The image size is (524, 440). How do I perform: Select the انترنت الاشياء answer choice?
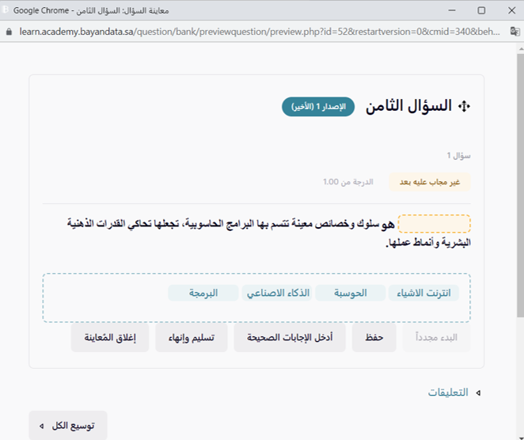coord(423,294)
